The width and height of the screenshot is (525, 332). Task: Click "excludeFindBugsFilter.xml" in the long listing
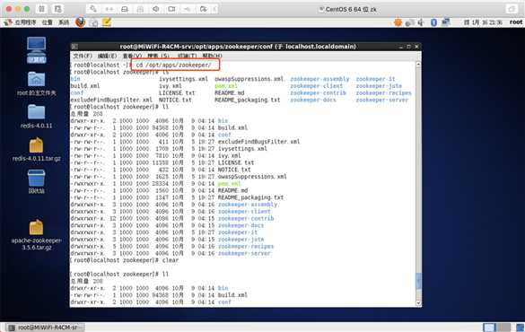point(258,142)
